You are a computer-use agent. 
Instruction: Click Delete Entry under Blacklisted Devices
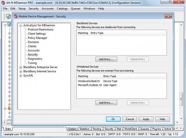pos(138,59)
